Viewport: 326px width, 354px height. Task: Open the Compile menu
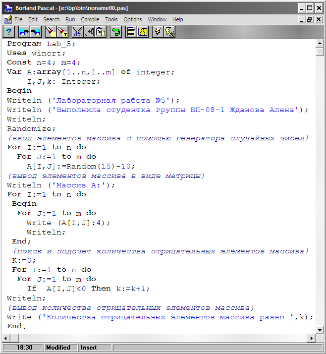[90, 20]
